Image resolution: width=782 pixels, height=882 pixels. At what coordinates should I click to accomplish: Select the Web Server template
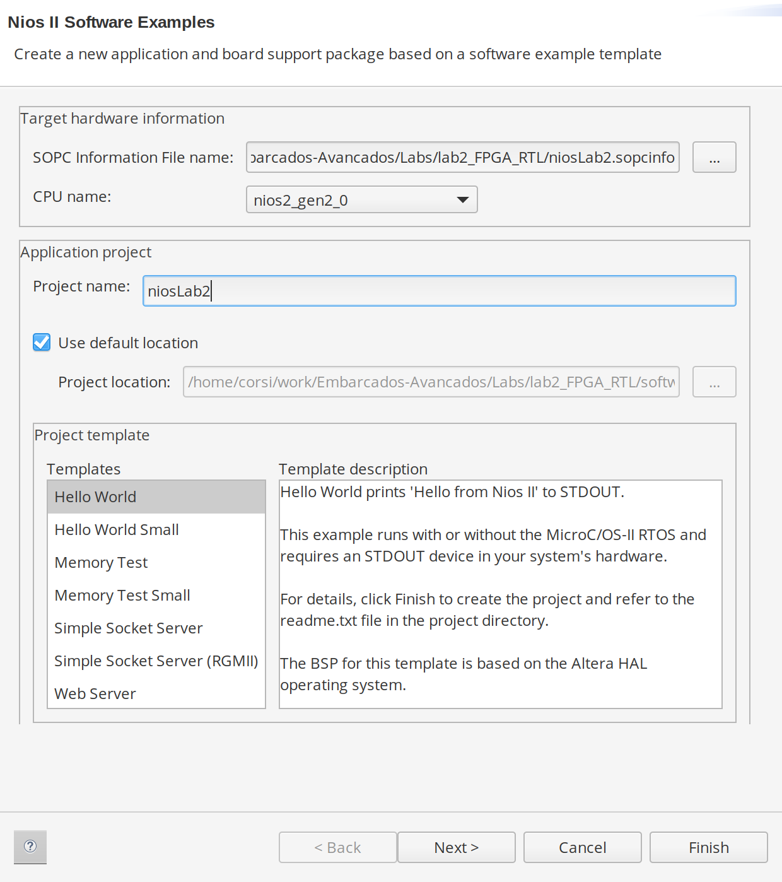156,693
